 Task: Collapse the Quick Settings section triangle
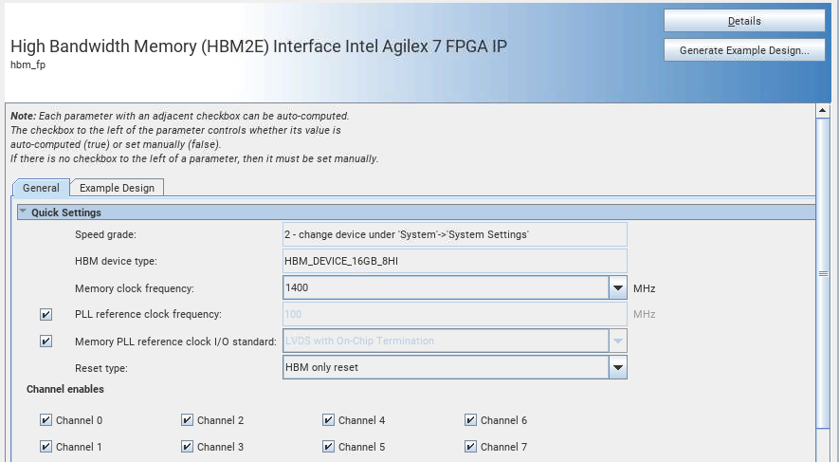pos(23,213)
